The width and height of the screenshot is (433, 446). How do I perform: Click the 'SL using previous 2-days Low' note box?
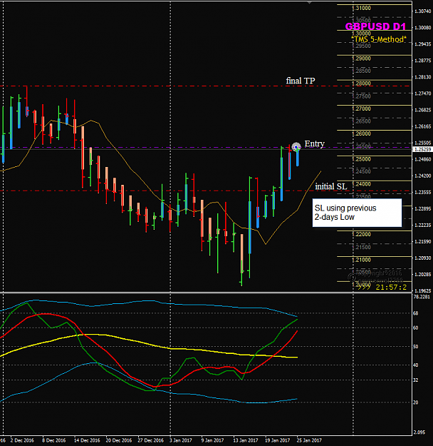point(357,213)
